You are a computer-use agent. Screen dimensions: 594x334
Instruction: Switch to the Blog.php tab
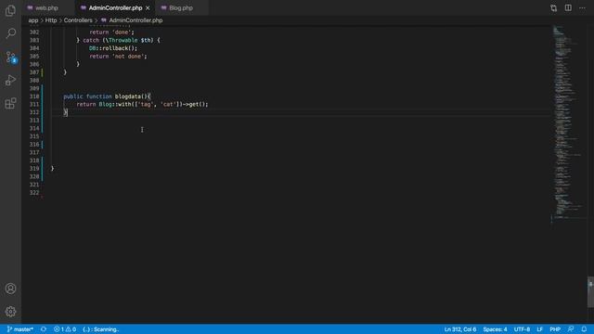pos(181,8)
